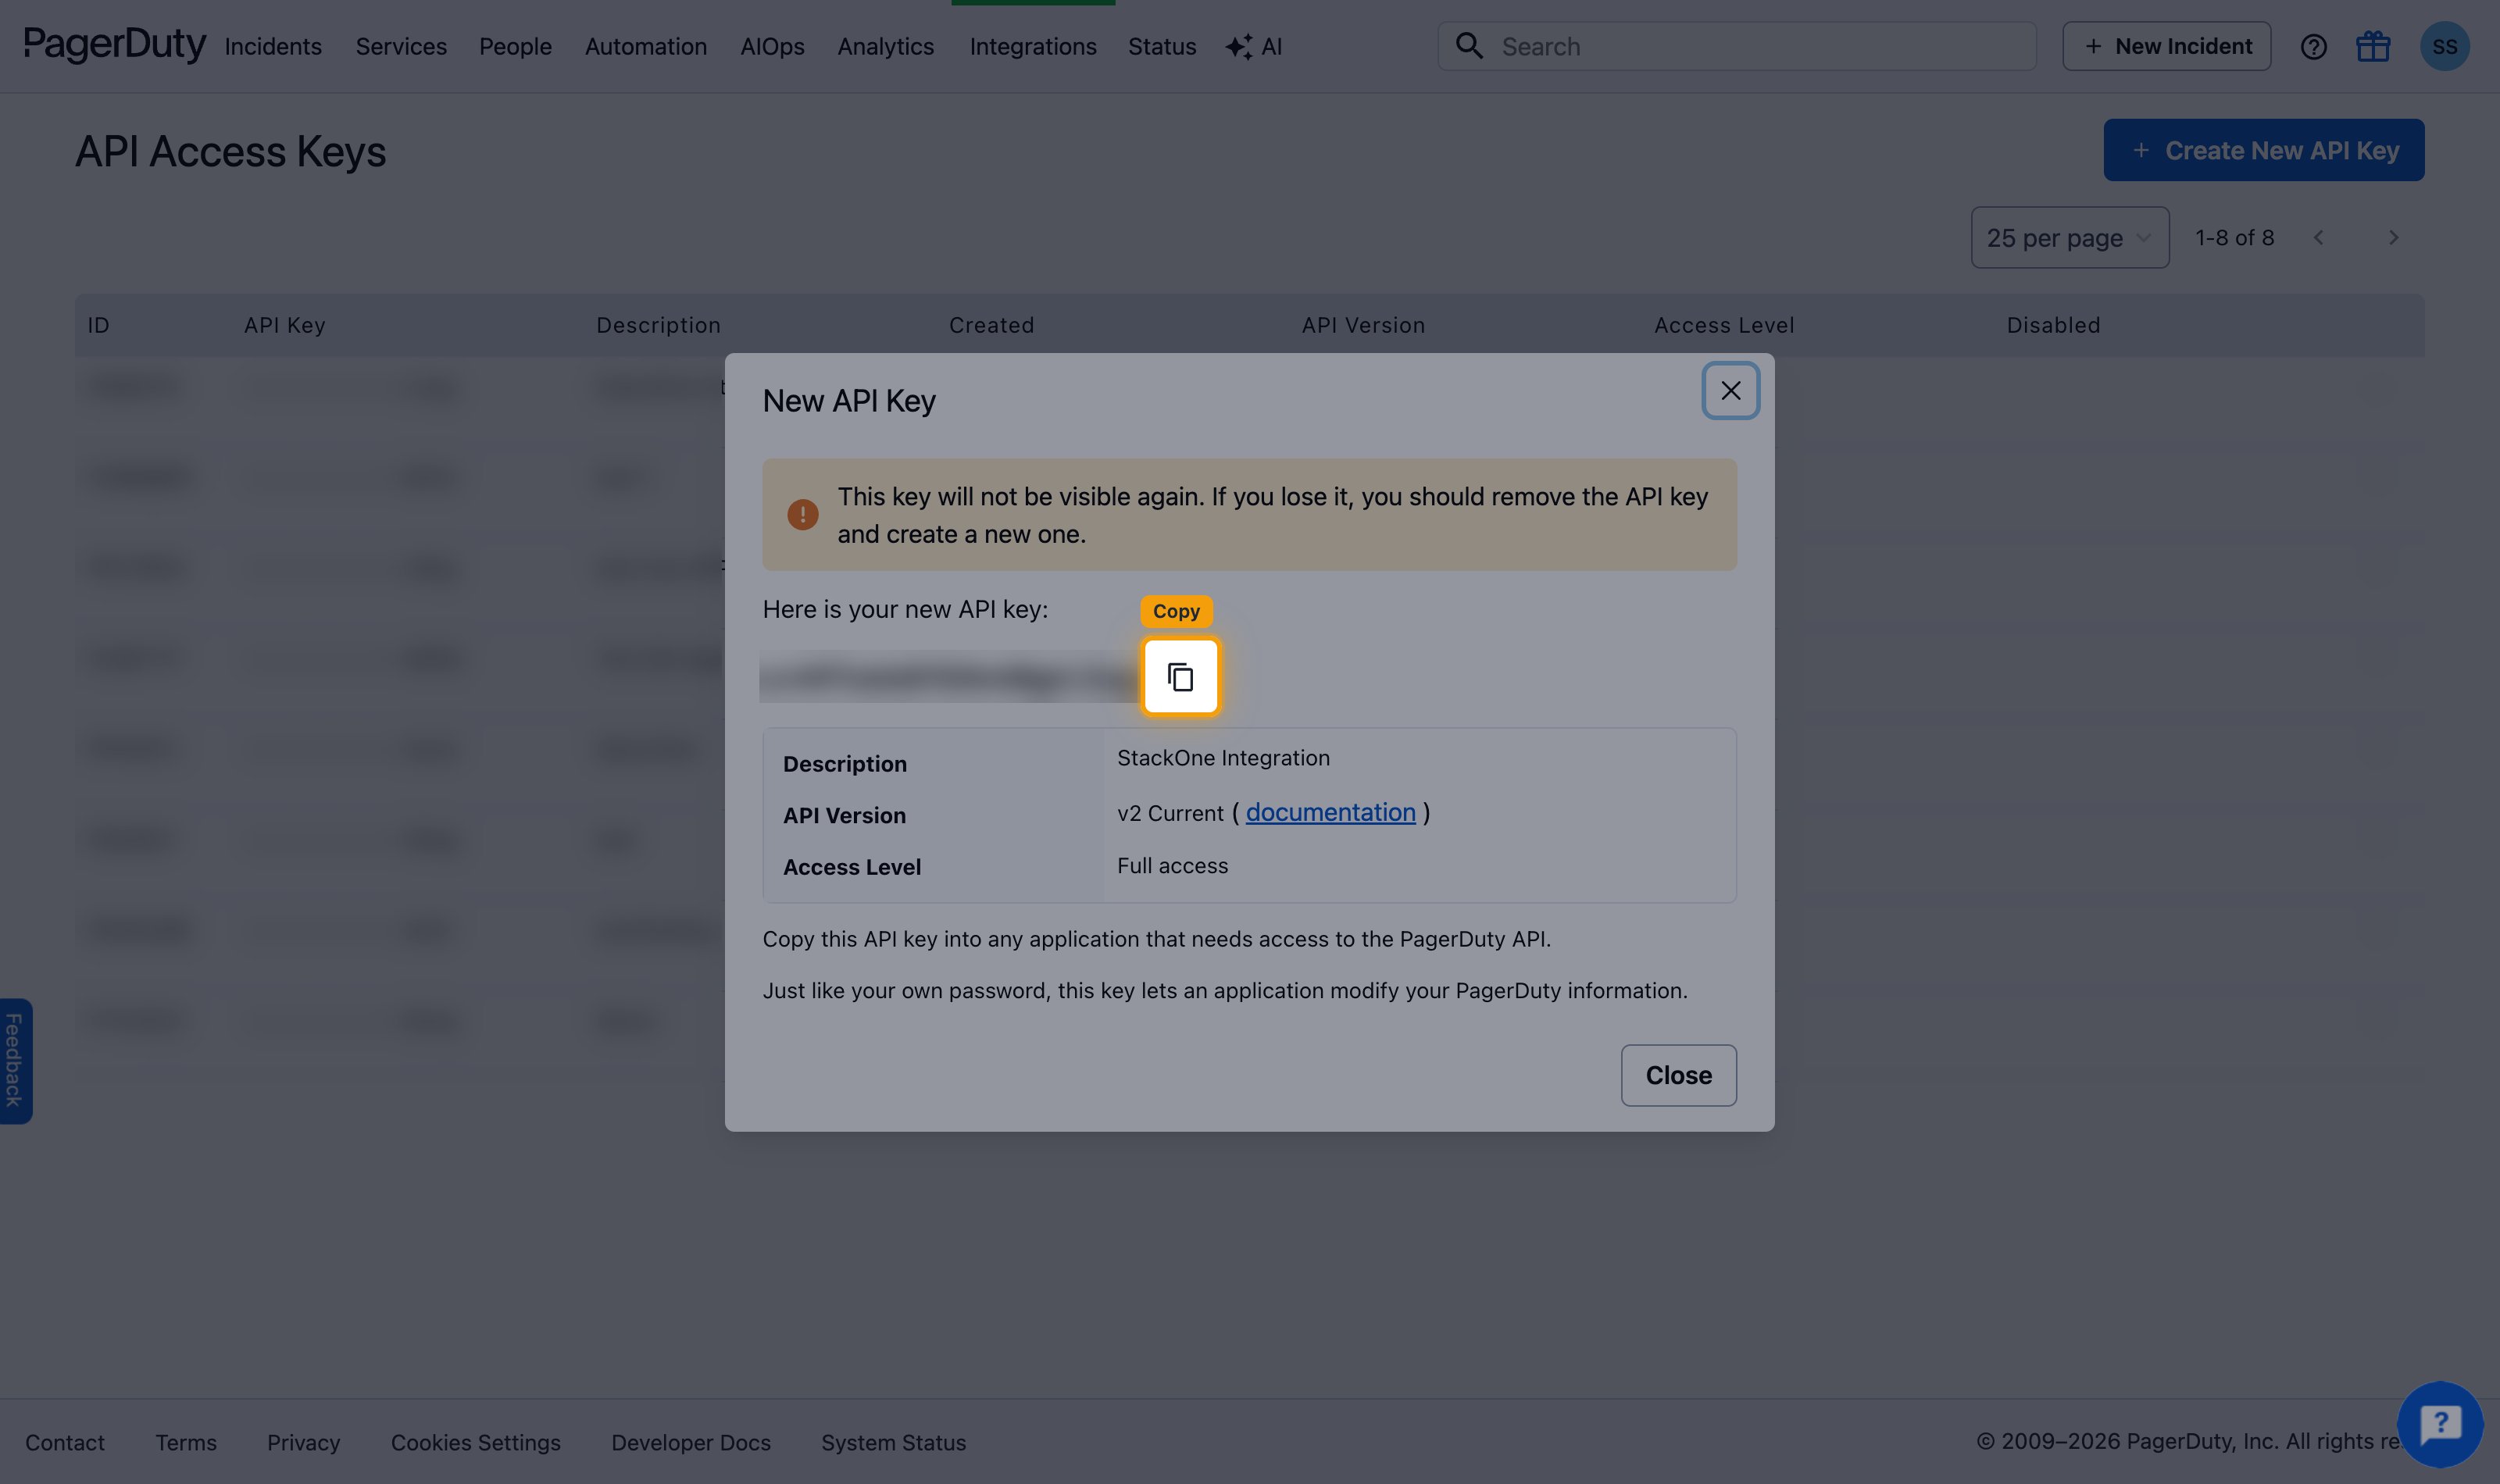The image size is (2500, 1484).
Task: Click the 'API Version' column header
Action: pos(1363,325)
